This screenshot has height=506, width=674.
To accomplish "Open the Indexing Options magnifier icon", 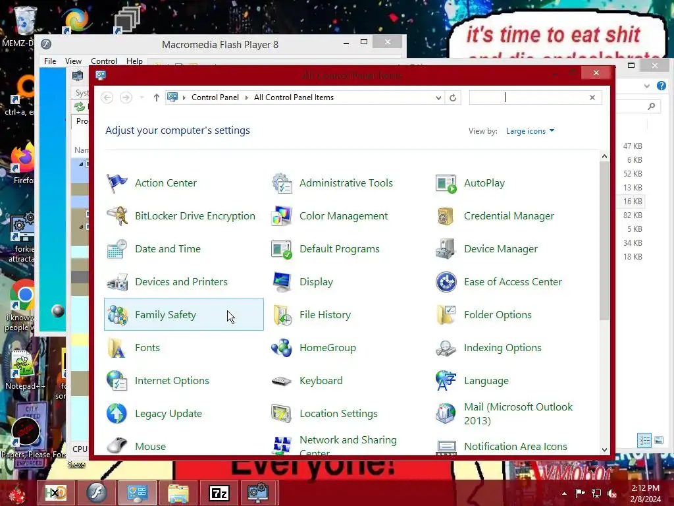I will (446, 348).
